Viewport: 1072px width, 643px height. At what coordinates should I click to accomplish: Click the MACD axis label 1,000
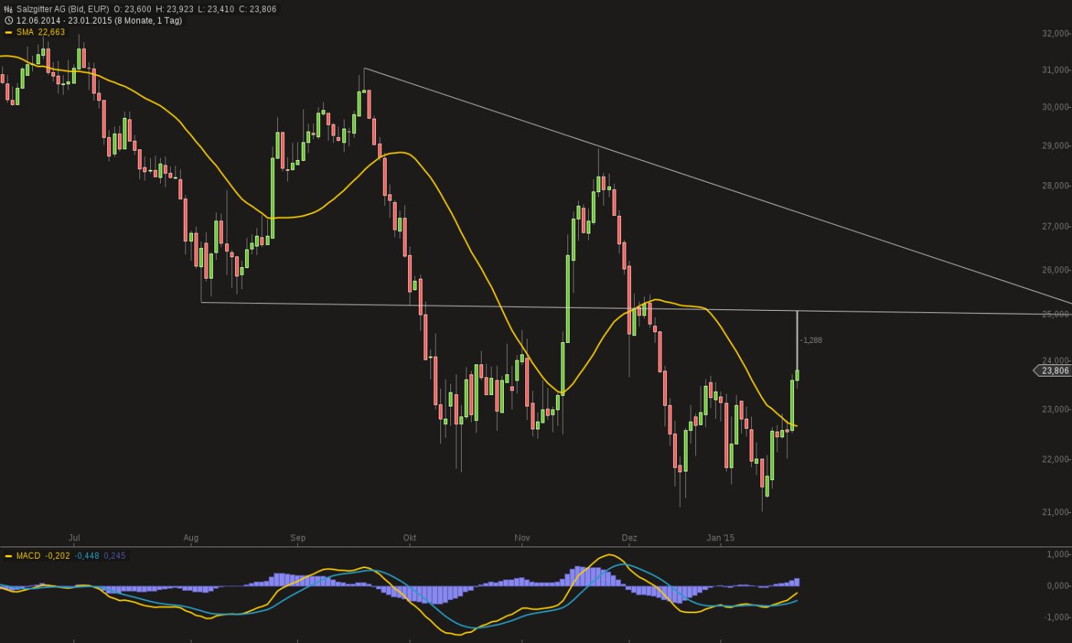(1057, 554)
